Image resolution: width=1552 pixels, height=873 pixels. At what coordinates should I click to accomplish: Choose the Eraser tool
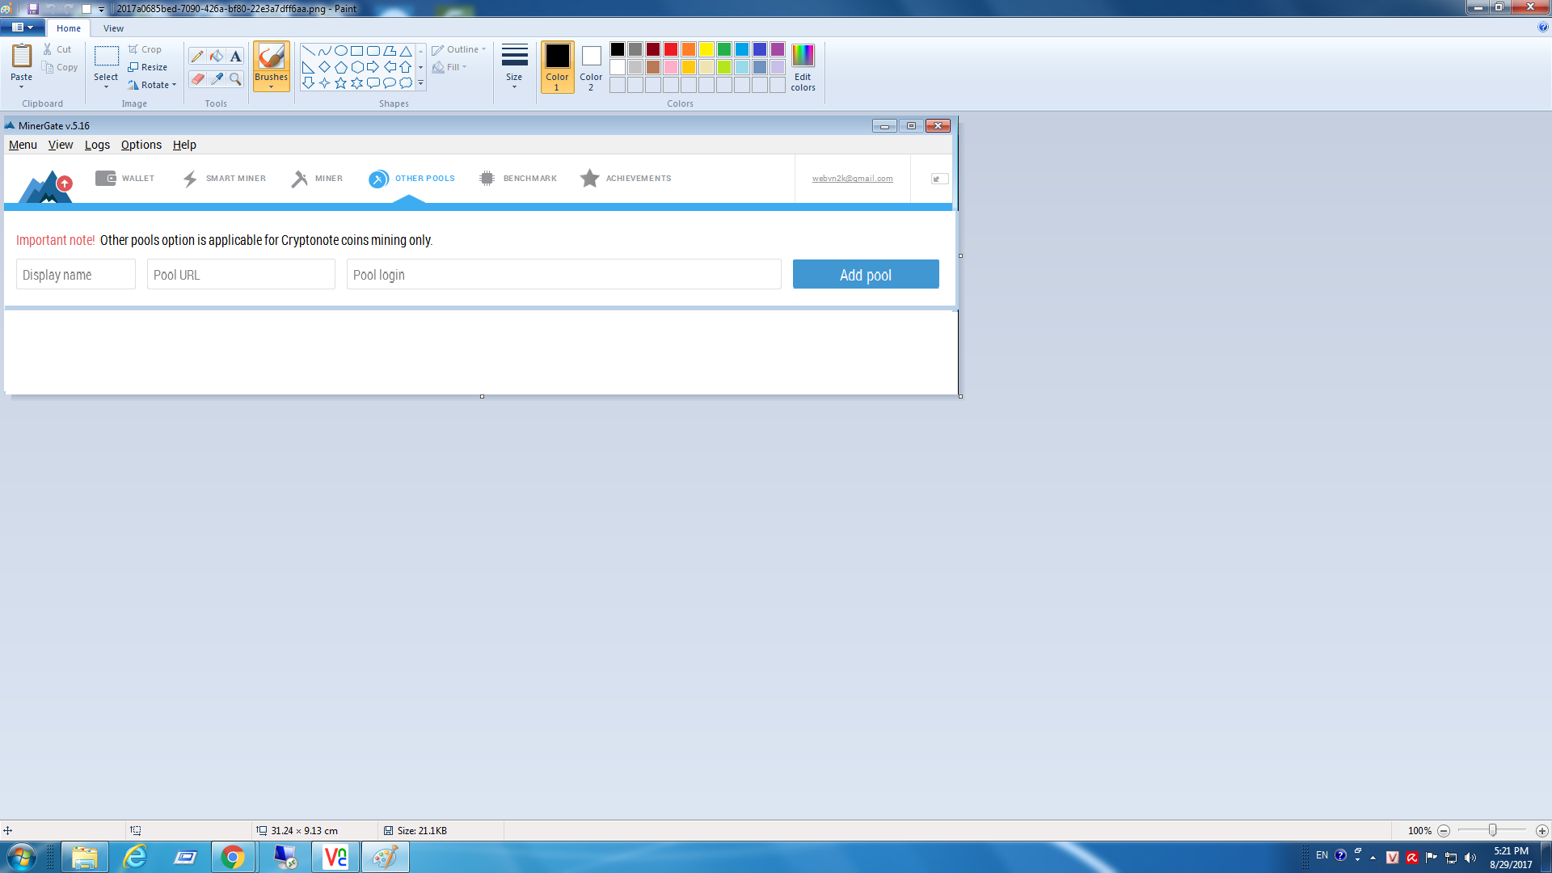coord(197,78)
